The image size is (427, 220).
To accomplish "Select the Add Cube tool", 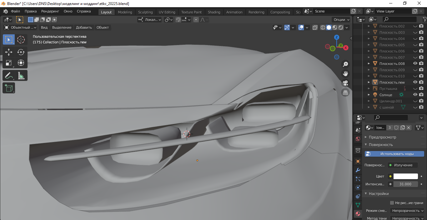I will 9,88.
